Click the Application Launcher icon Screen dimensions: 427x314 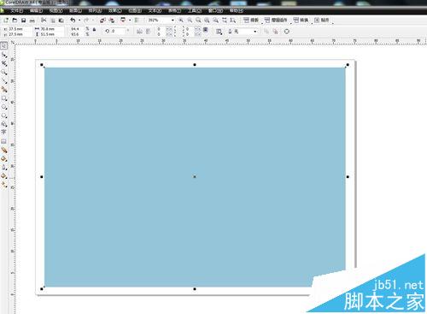(123, 20)
